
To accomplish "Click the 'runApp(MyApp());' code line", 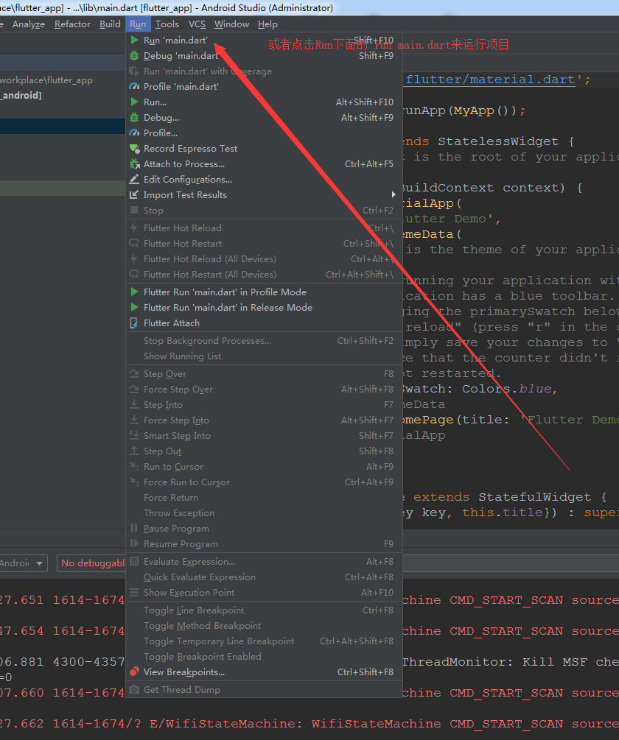I will [464, 111].
